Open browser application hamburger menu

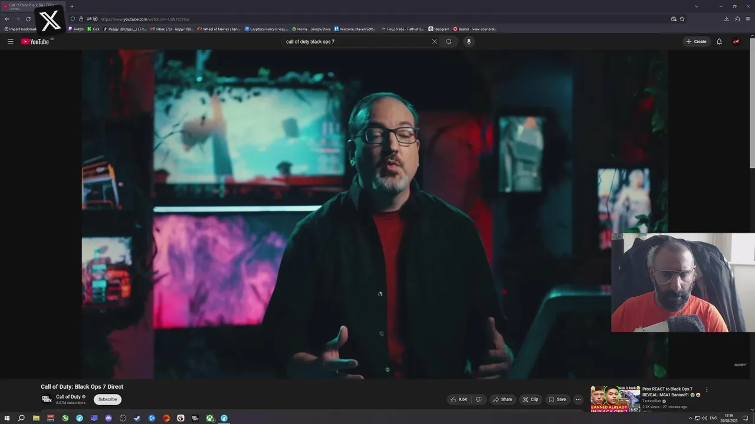747,19
